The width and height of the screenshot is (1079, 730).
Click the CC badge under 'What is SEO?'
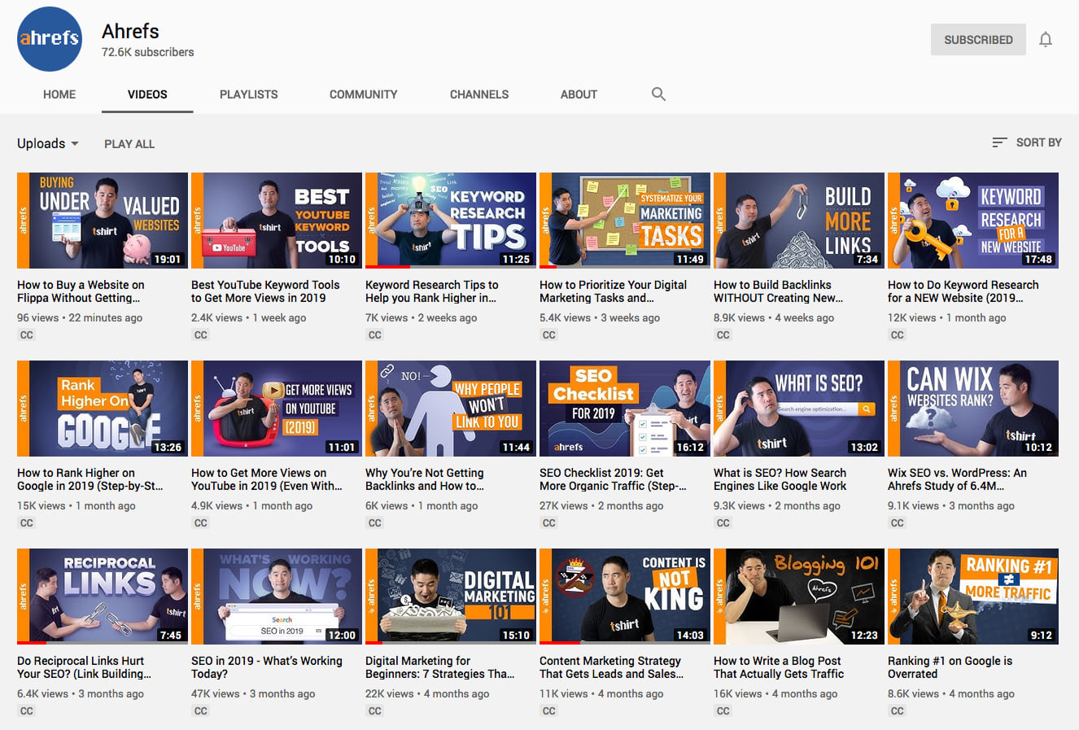(x=723, y=522)
